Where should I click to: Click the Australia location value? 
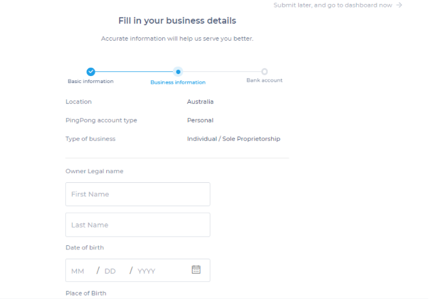tap(200, 102)
